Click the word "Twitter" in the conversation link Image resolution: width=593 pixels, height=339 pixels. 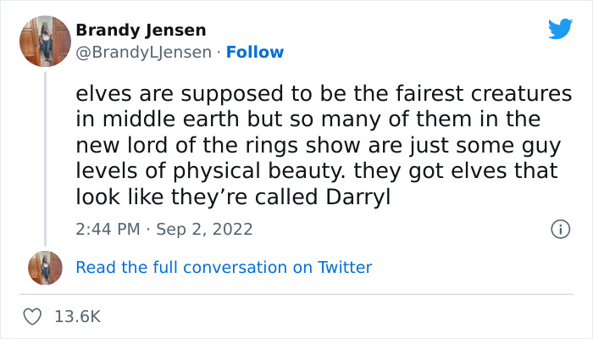pos(345,267)
